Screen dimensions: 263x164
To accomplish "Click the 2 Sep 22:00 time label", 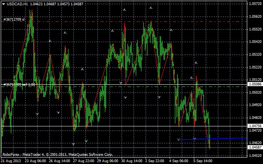I will pyautogui.click(x=155, y=161).
